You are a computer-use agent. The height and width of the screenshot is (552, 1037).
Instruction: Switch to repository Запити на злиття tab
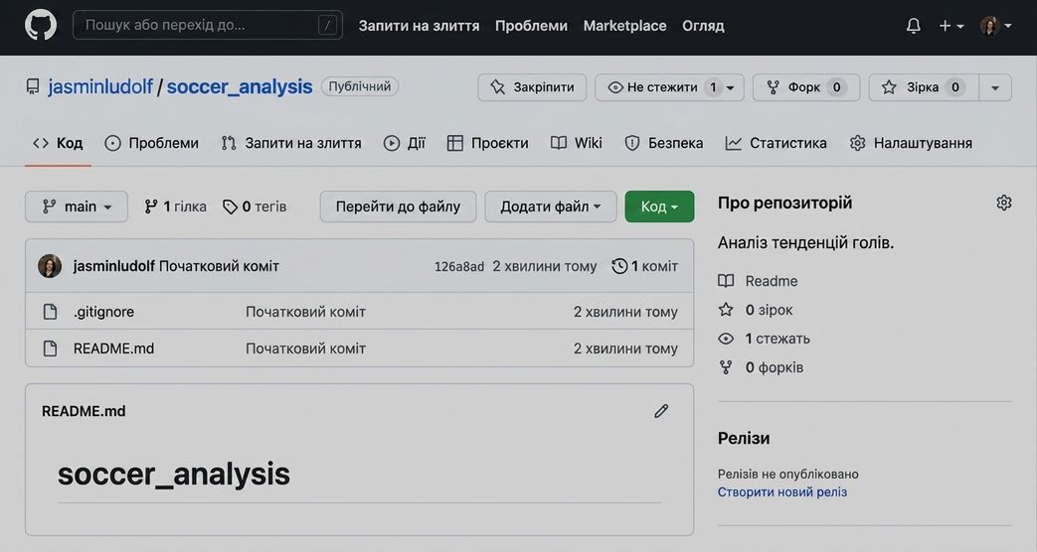coord(291,143)
